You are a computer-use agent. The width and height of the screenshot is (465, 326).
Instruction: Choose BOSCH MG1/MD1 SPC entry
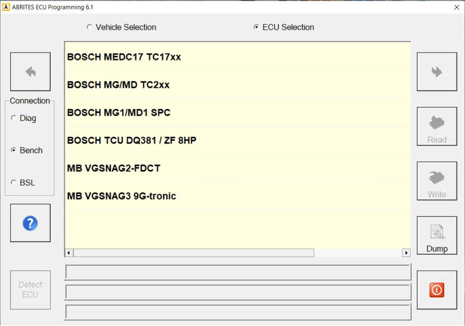coord(119,113)
